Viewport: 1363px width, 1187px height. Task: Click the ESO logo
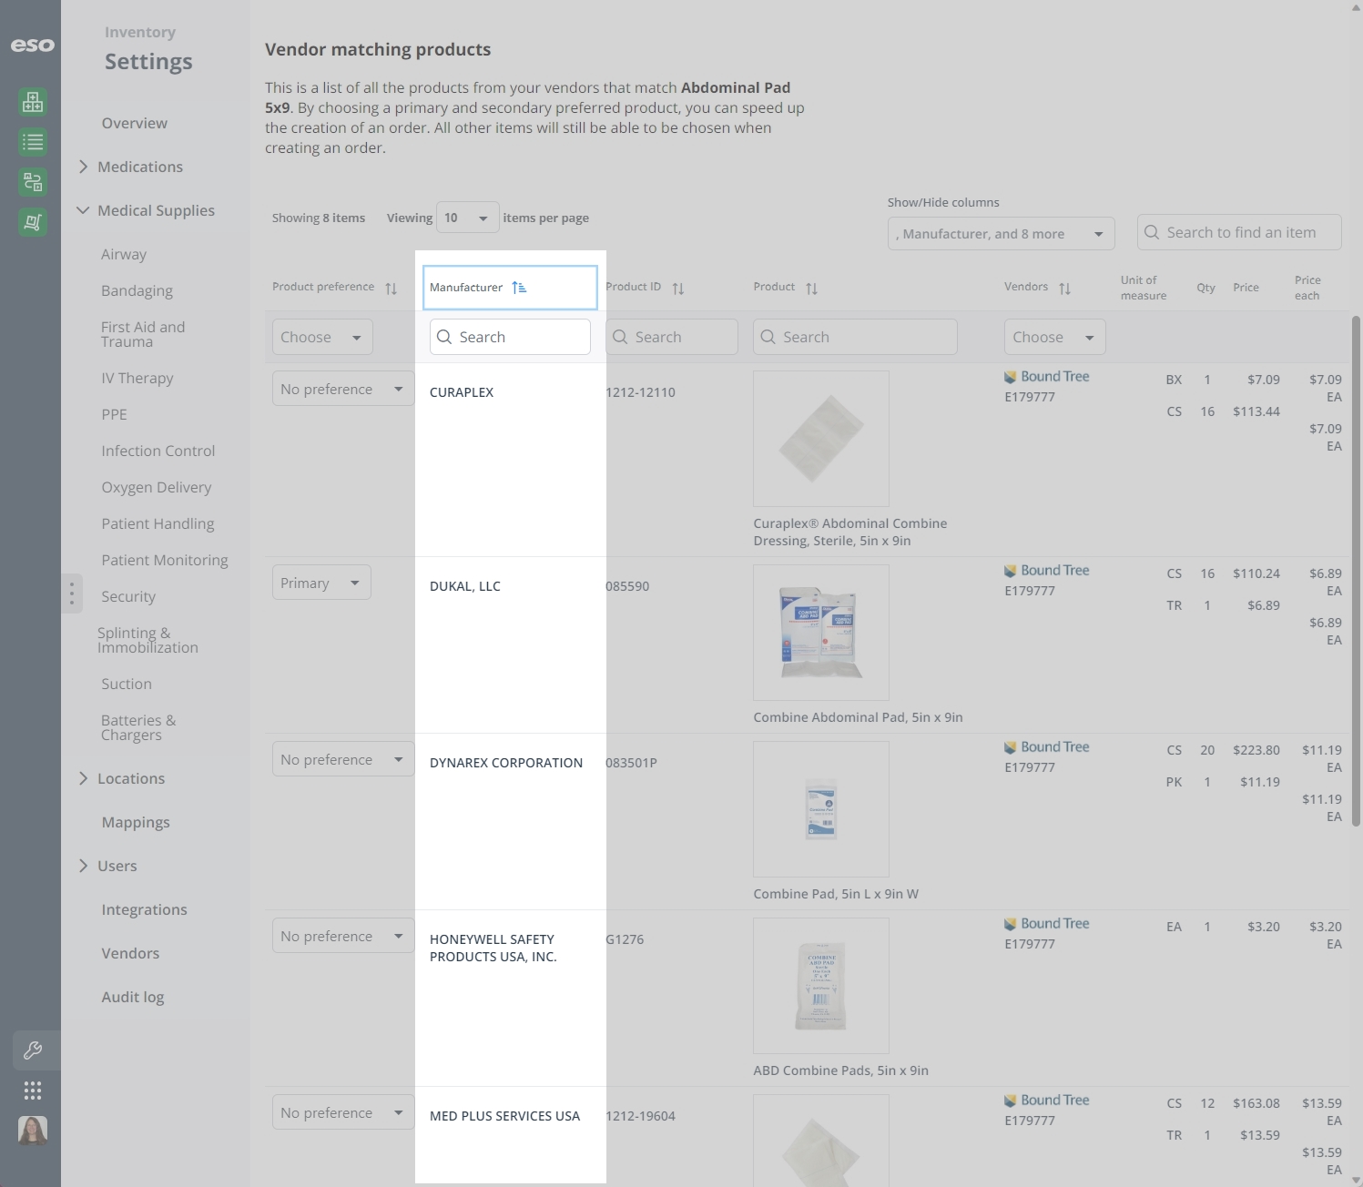[32, 45]
